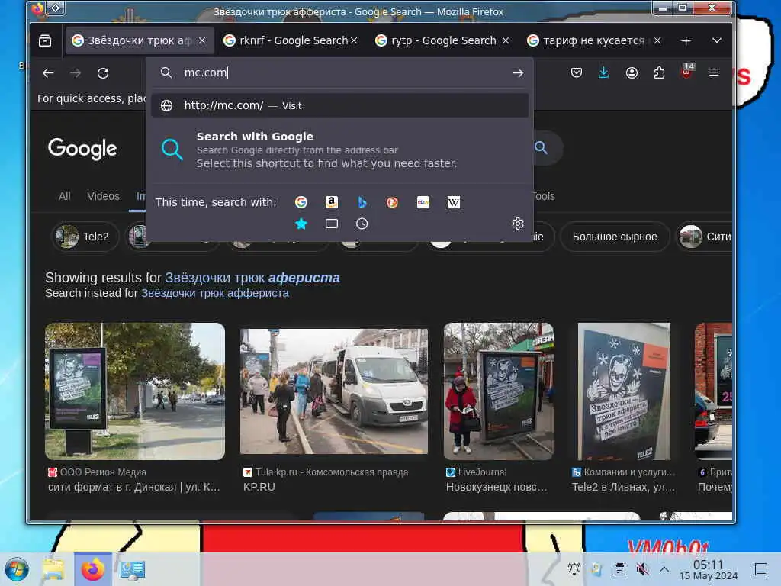Click the show desktop button in taskbar

(x=760, y=569)
